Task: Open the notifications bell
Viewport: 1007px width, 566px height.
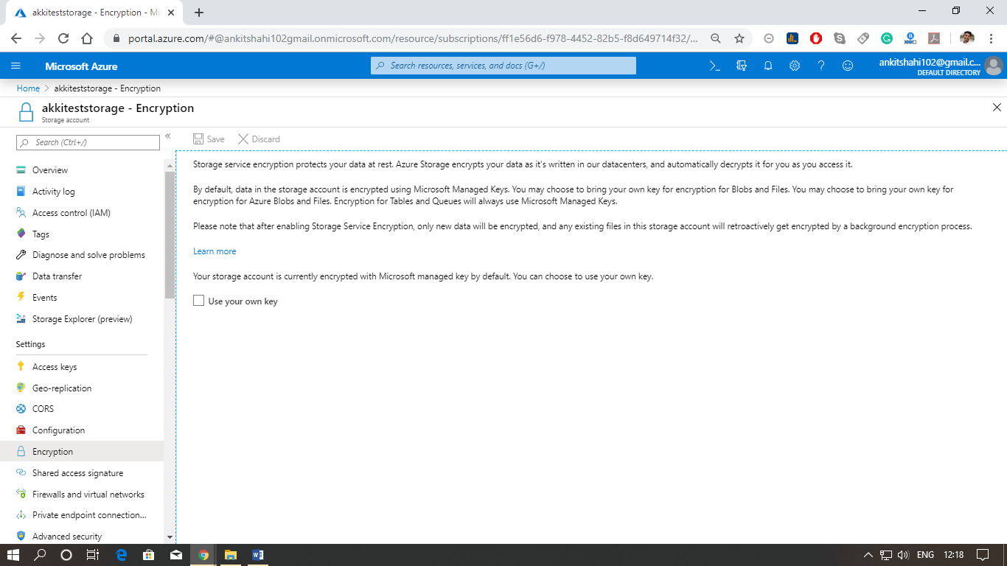Action: click(768, 66)
